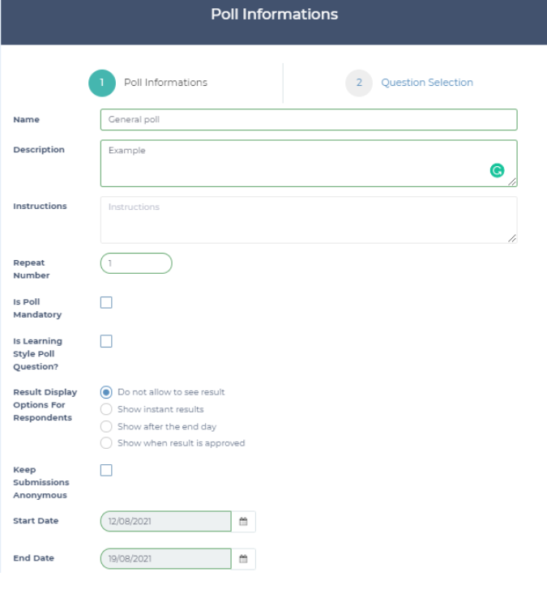Image resolution: width=547 pixels, height=606 pixels.
Task: Open the Start Date calendar picker icon
Action: coord(243,522)
